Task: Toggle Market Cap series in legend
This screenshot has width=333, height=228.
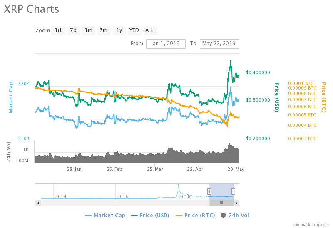Action: pos(105,215)
